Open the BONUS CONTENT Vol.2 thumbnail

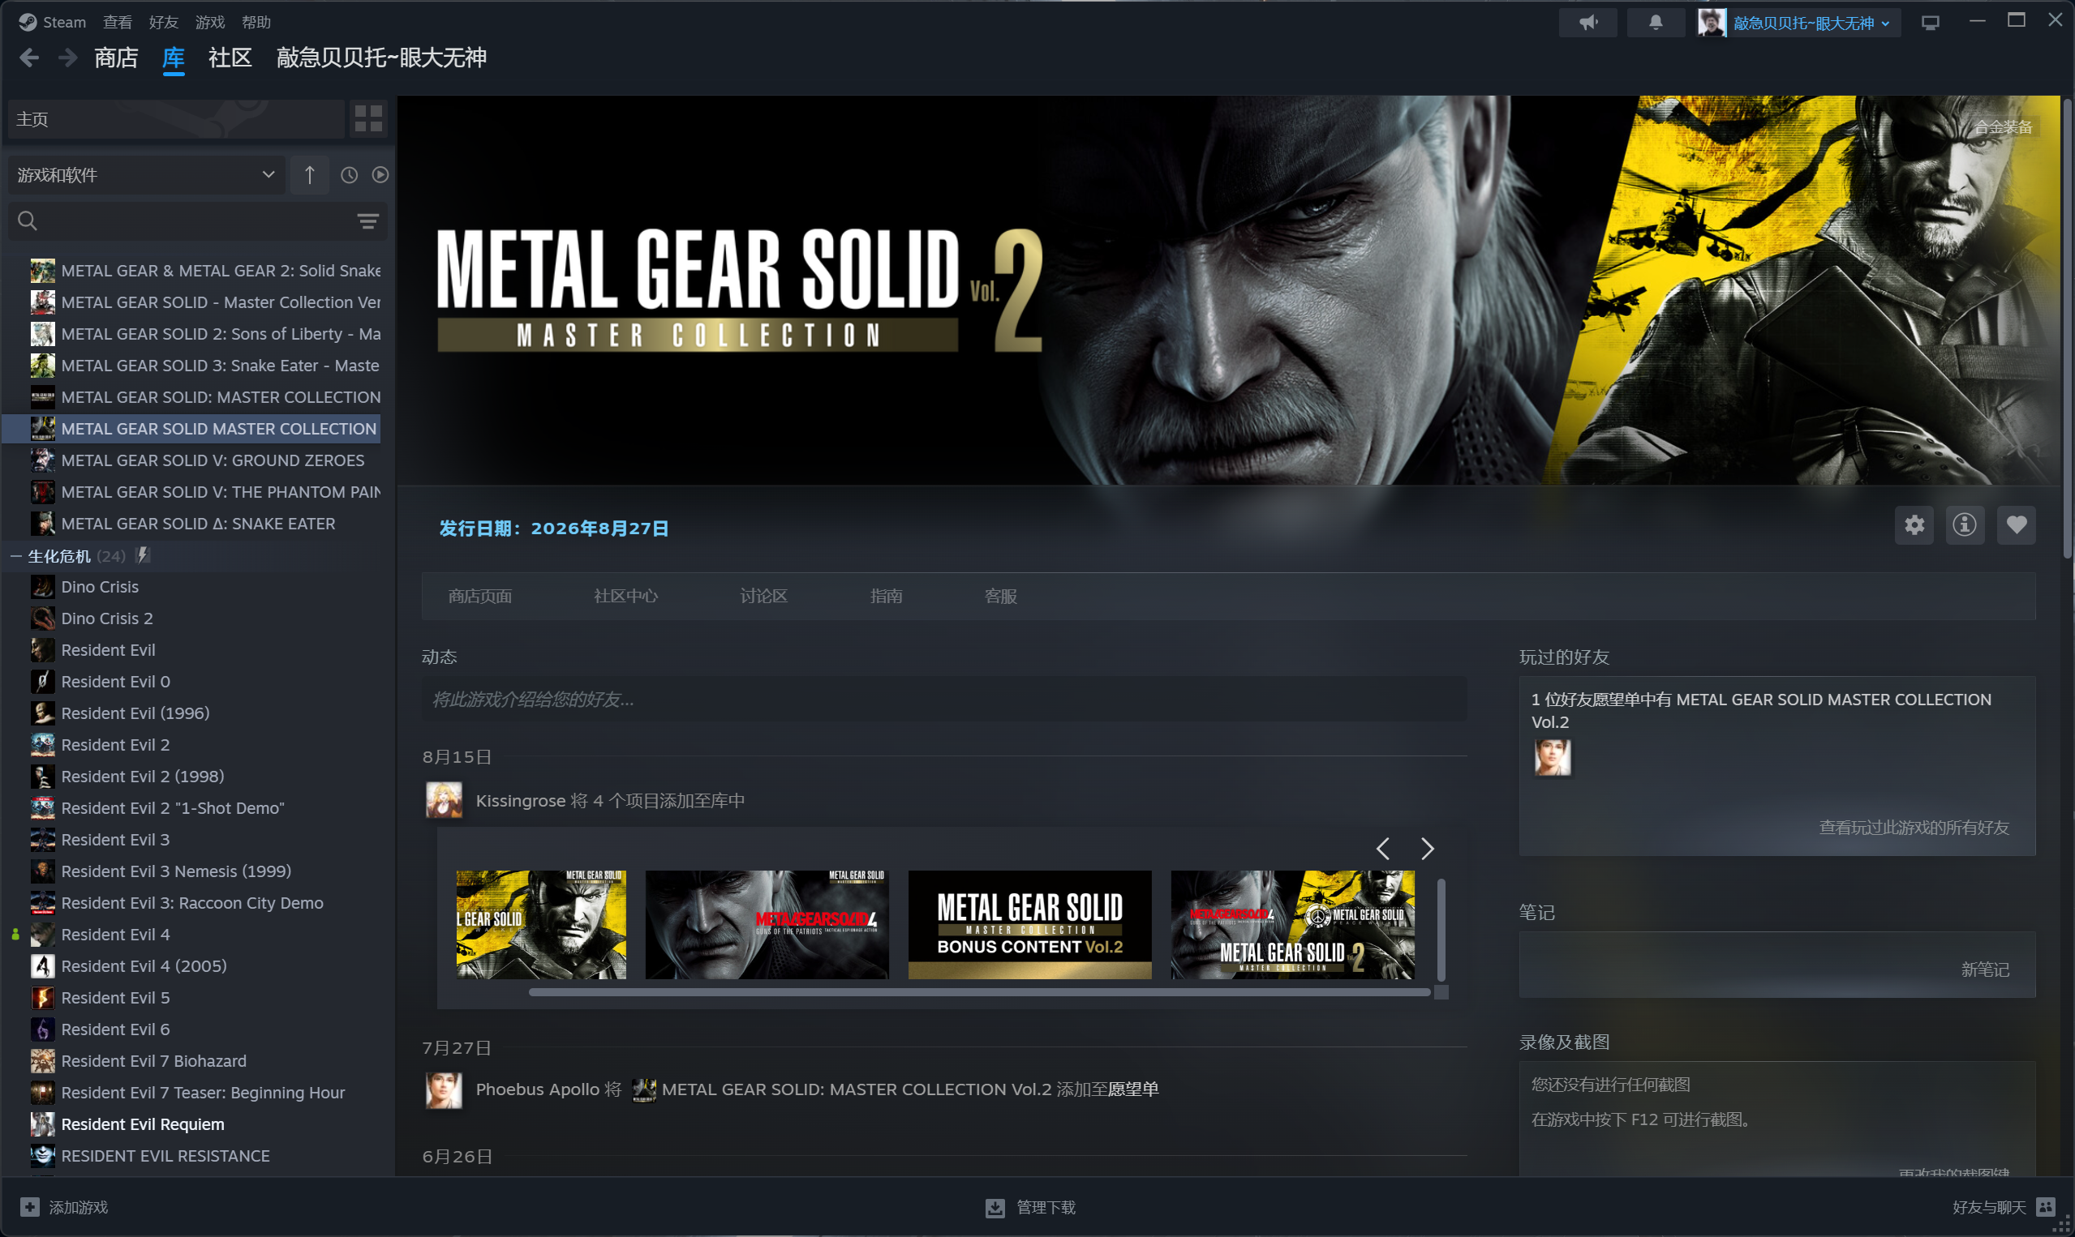click(x=1029, y=924)
